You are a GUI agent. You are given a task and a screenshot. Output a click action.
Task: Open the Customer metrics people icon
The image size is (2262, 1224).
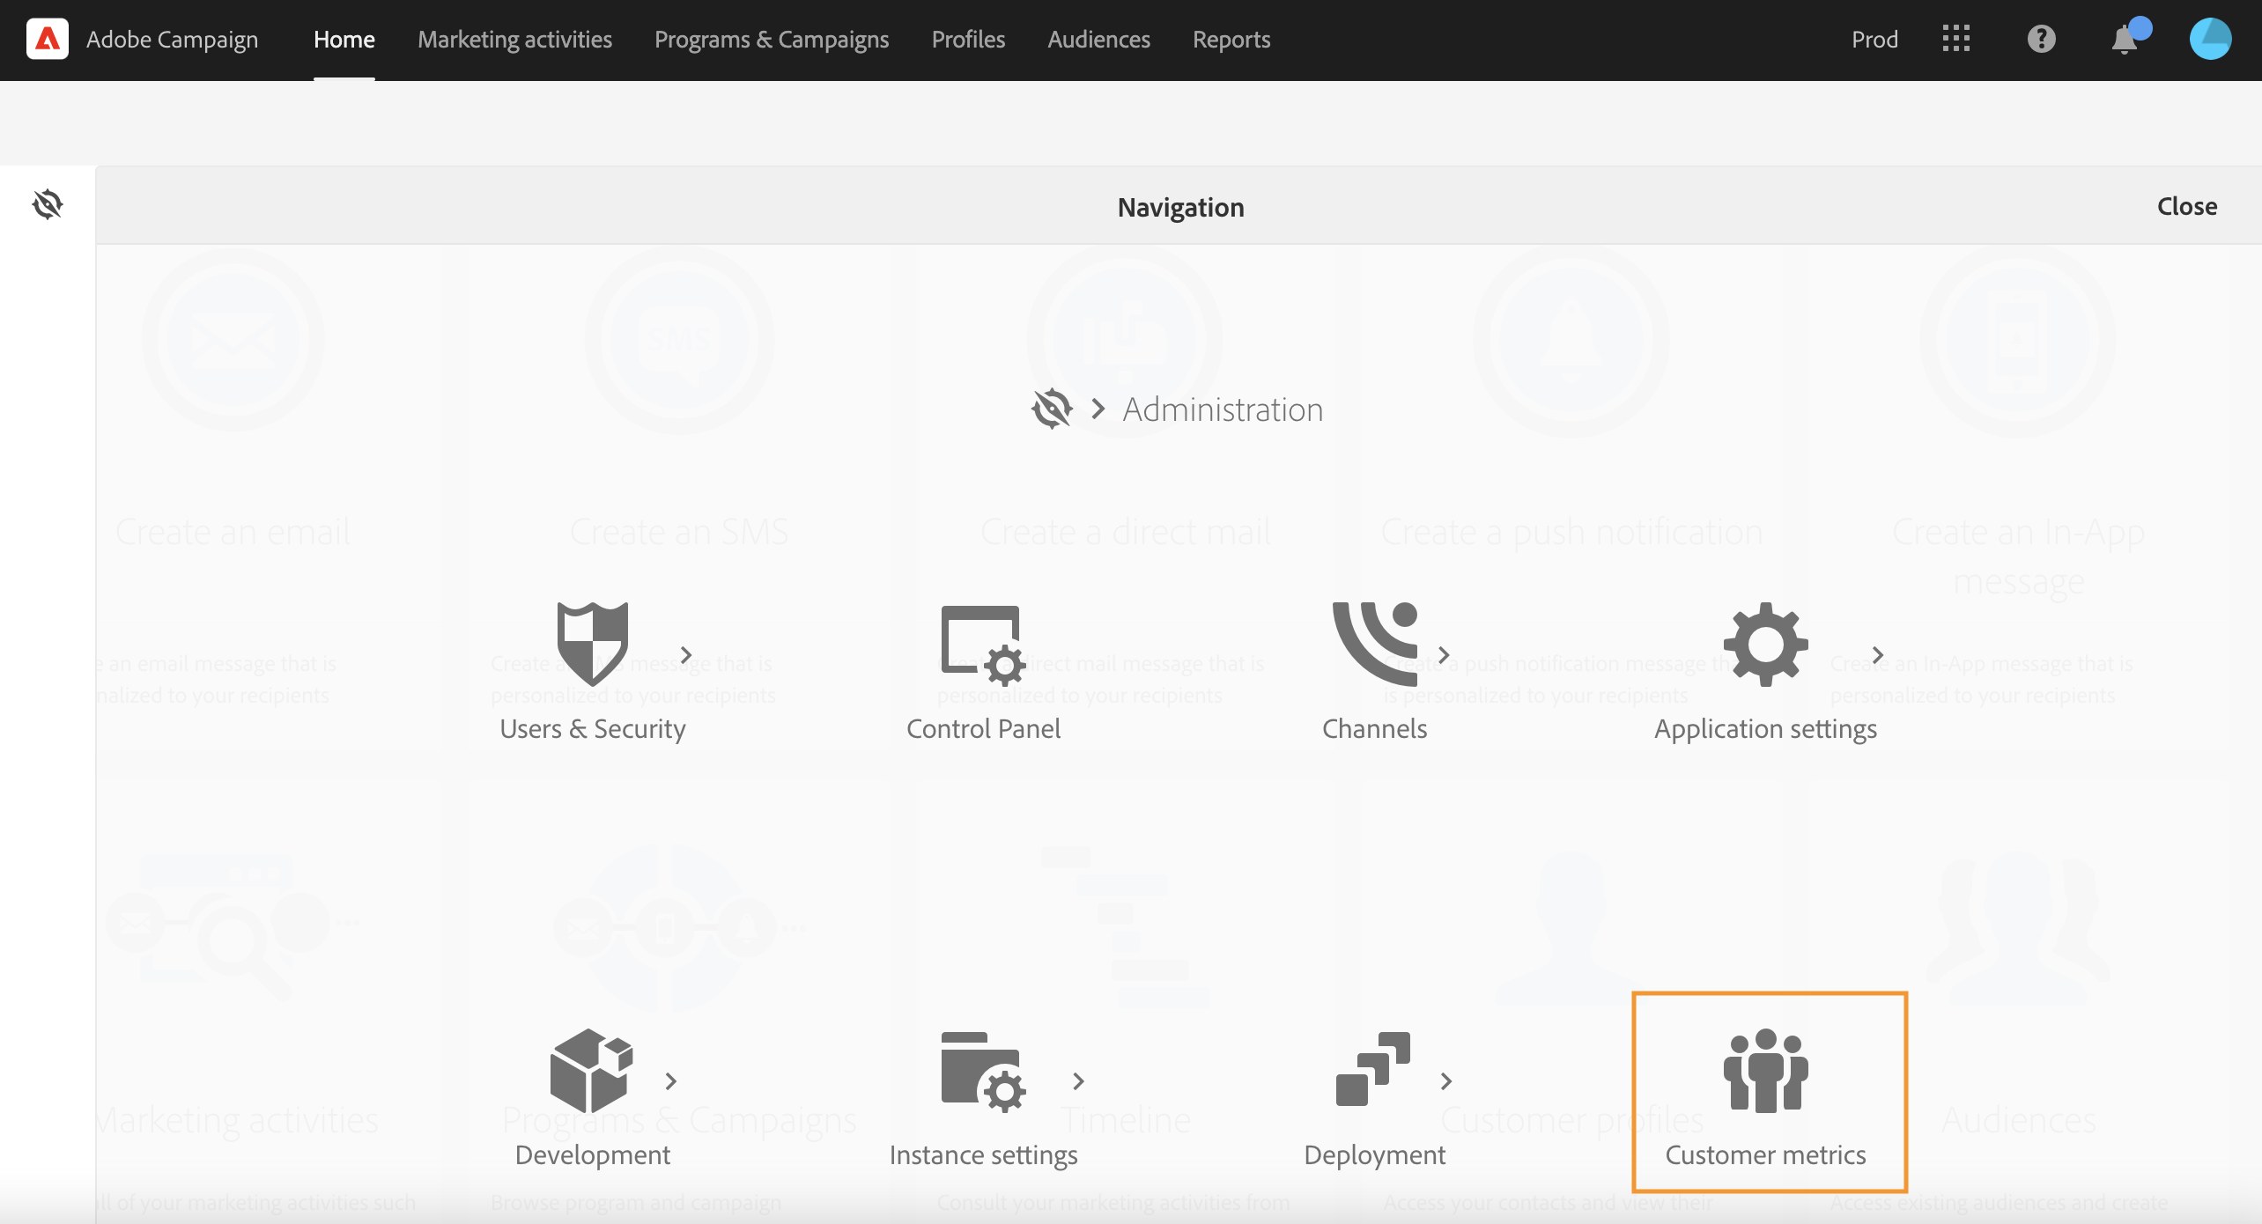point(1765,1071)
